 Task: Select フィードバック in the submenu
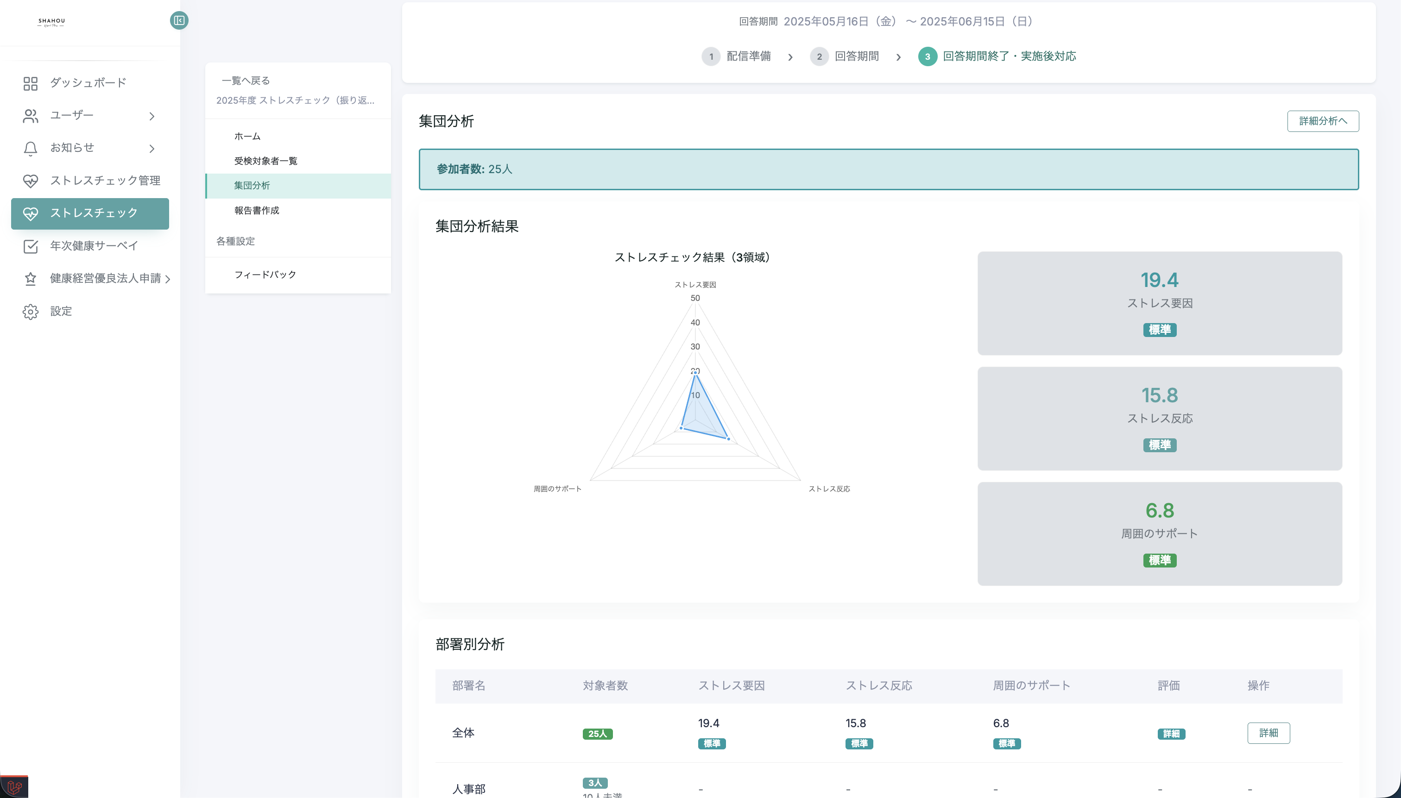(298, 274)
